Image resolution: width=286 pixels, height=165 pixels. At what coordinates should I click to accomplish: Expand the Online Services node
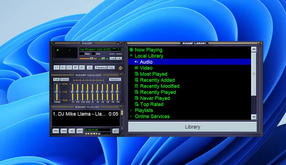[x=131, y=117]
